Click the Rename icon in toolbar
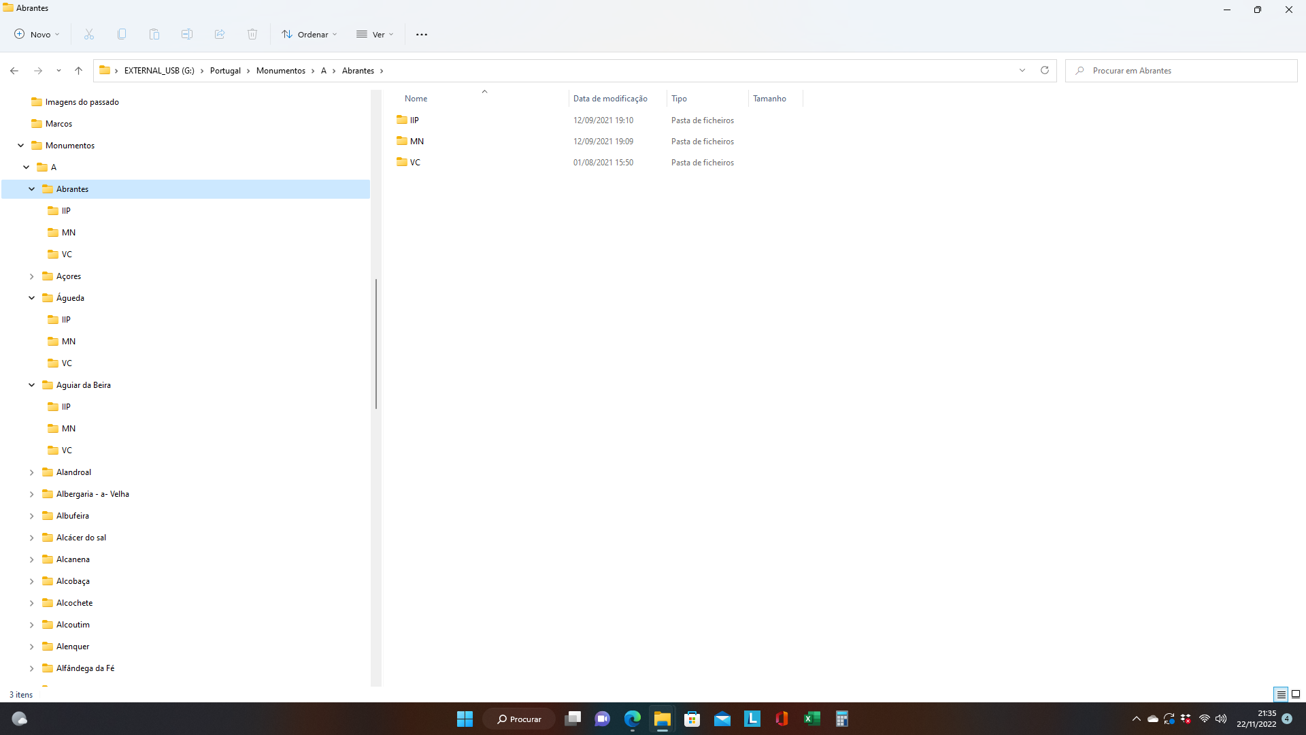This screenshot has height=735, width=1306. click(x=187, y=34)
